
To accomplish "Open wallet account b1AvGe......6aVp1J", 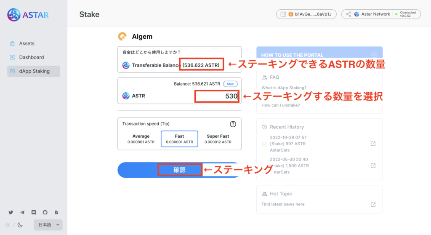I will point(306,14).
